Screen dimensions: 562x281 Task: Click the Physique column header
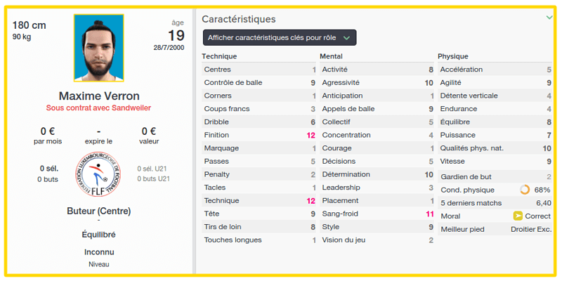pyautogui.click(x=453, y=56)
